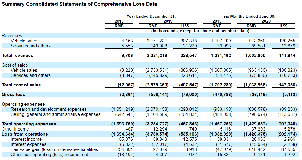The width and height of the screenshot is (302, 160).
Task: Click the Summary Consolidated Statements title
Action: (79, 4)
